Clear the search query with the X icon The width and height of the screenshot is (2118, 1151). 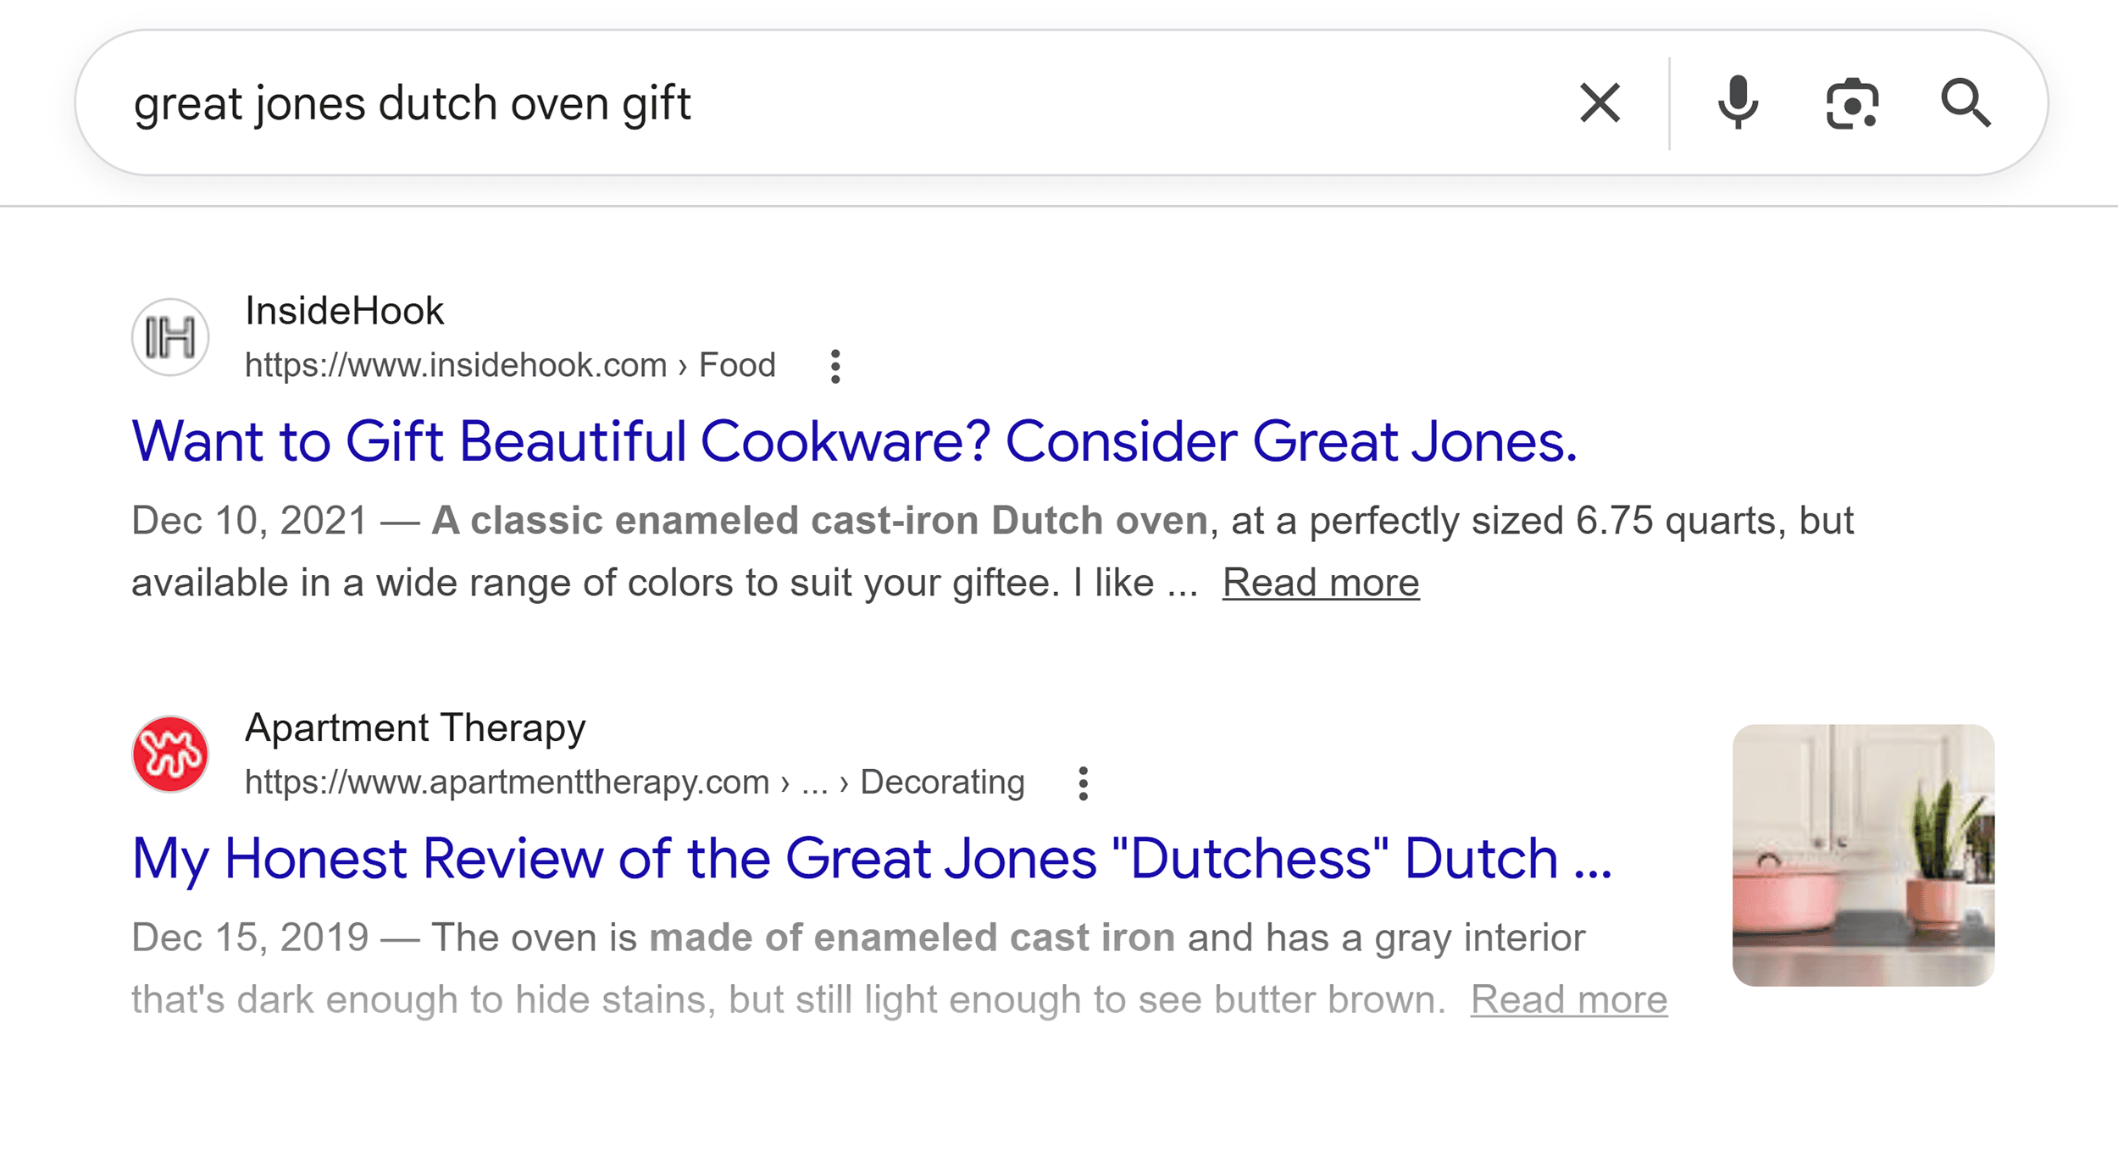pyautogui.click(x=1600, y=103)
